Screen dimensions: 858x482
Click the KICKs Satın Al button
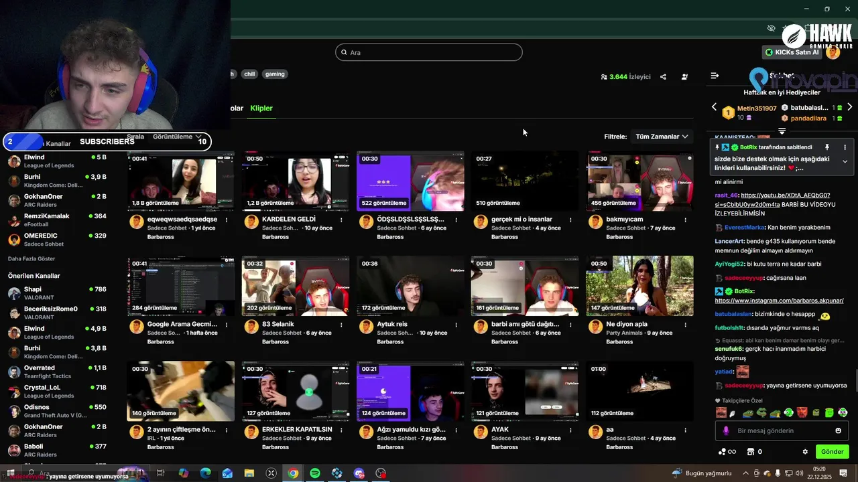pyautogui.click(x=792, y=52)
